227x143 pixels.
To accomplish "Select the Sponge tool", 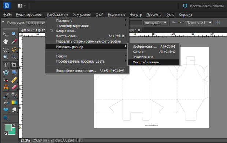I will click(x=6, y=118).
